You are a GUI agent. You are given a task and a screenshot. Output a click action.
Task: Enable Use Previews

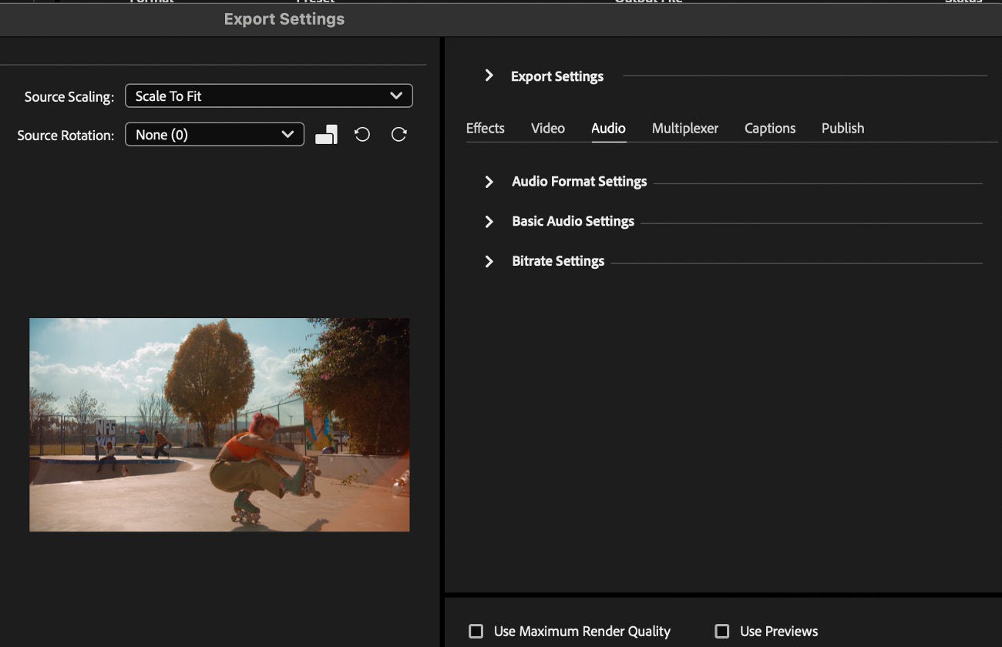[722, 630]
